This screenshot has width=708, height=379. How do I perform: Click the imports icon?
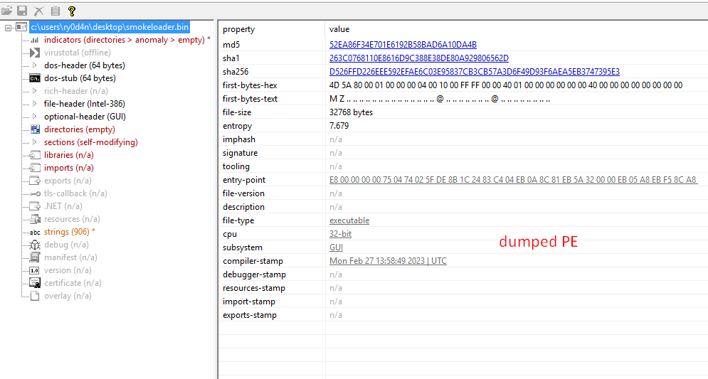point(35,168)
